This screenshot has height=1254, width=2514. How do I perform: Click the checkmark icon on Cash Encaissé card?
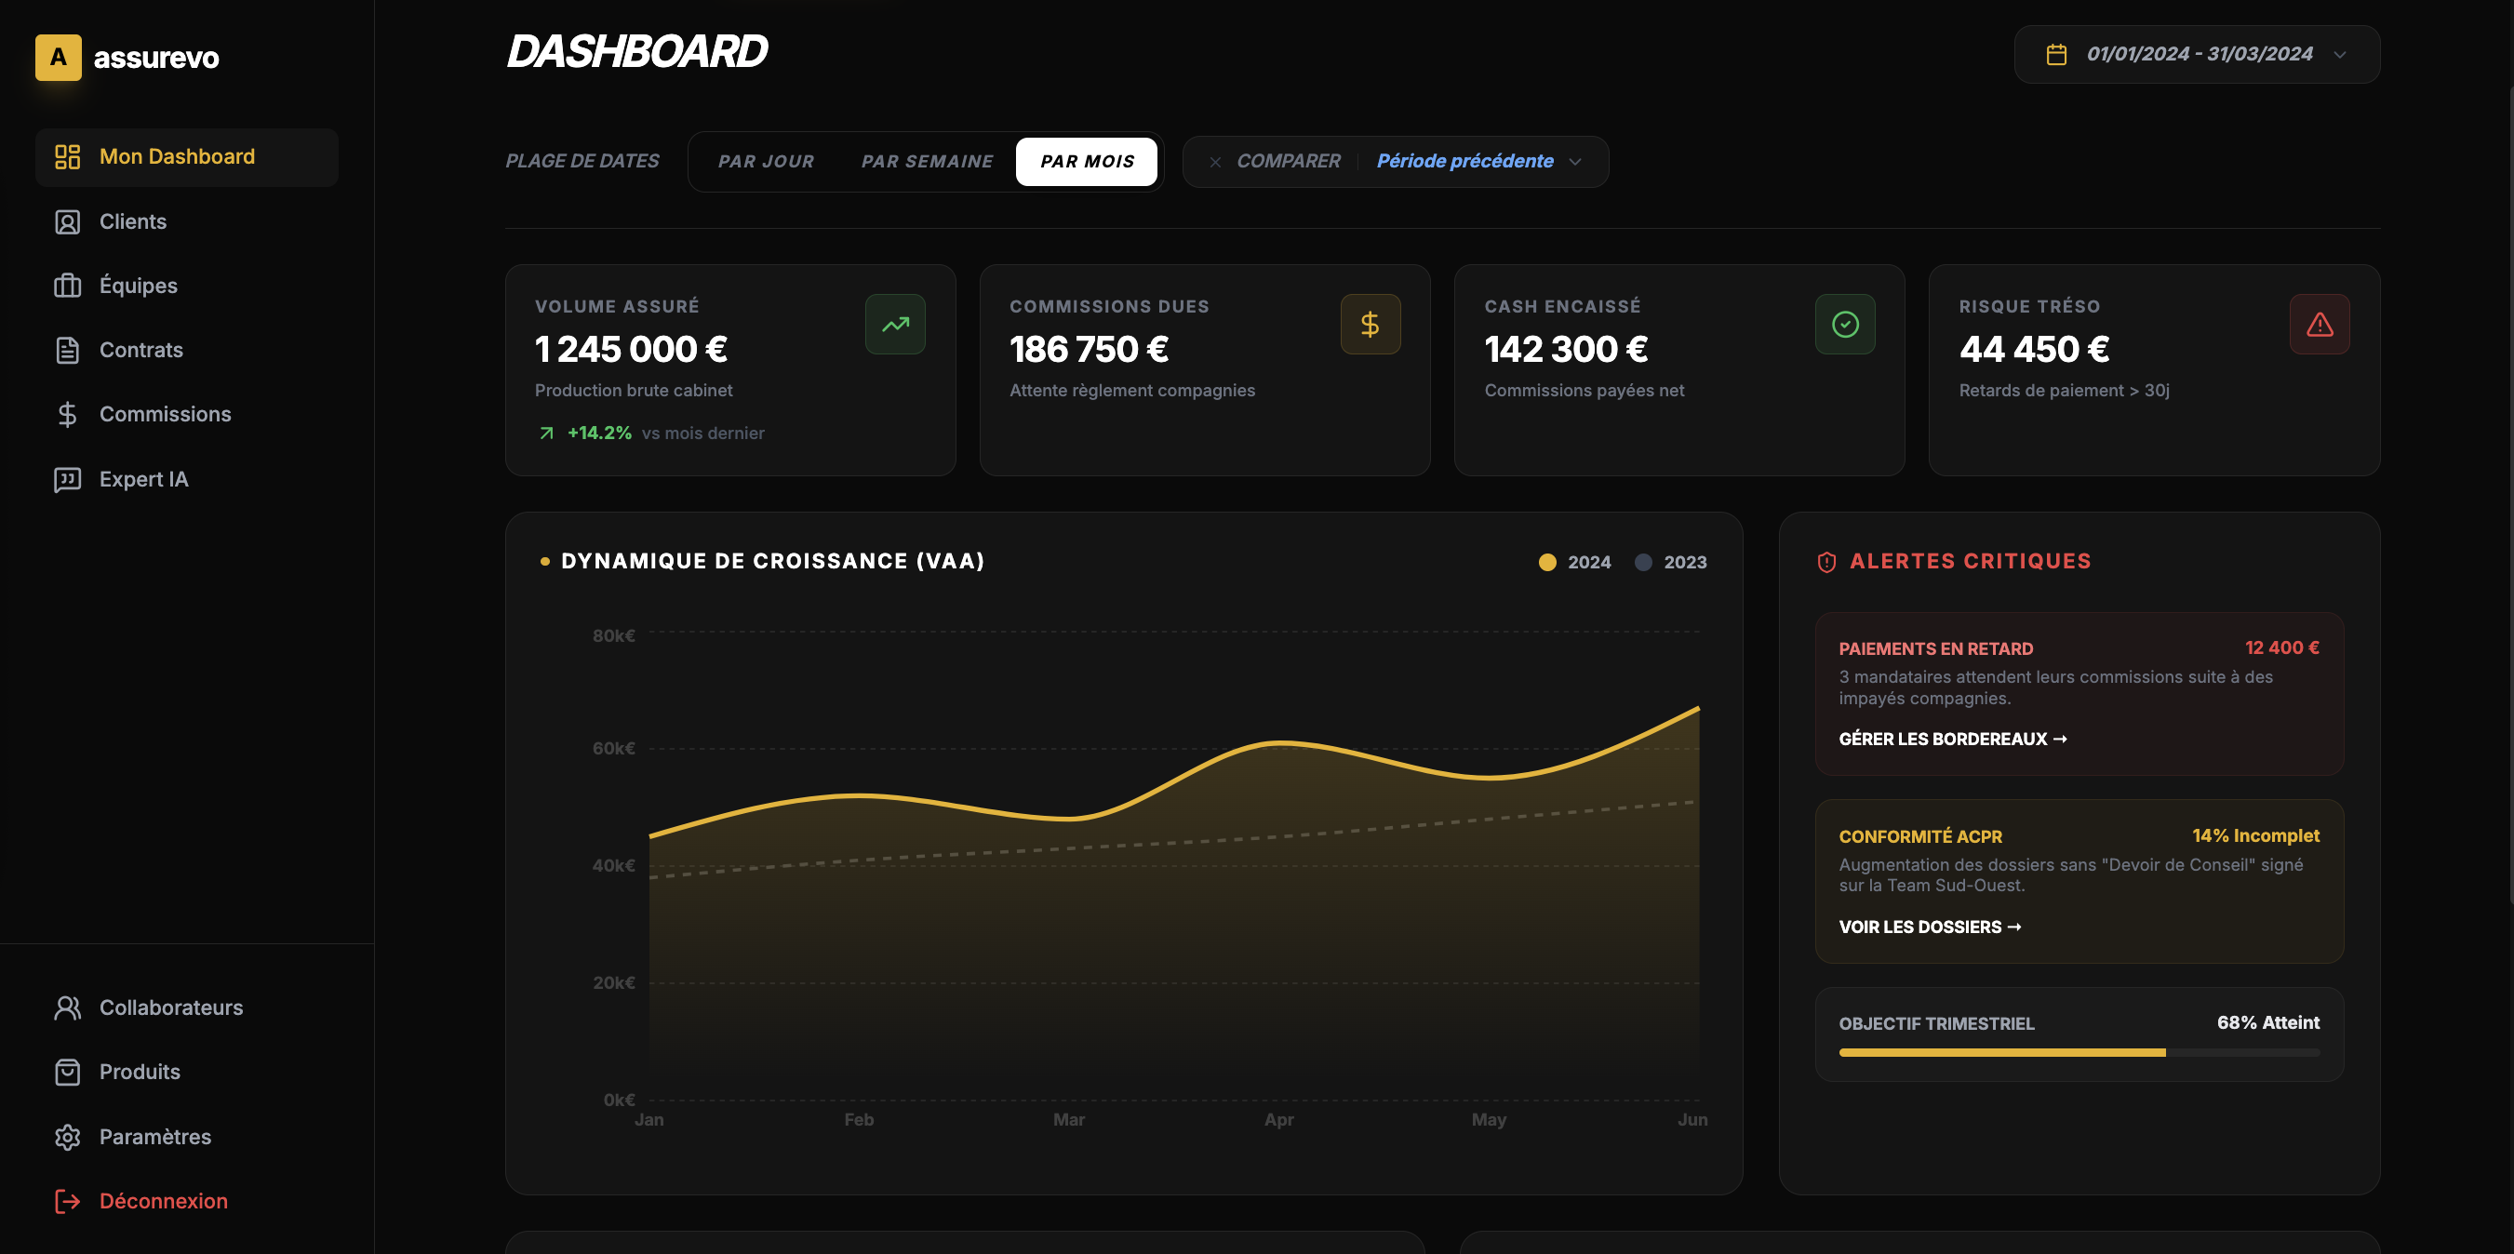coord(1844,324)
